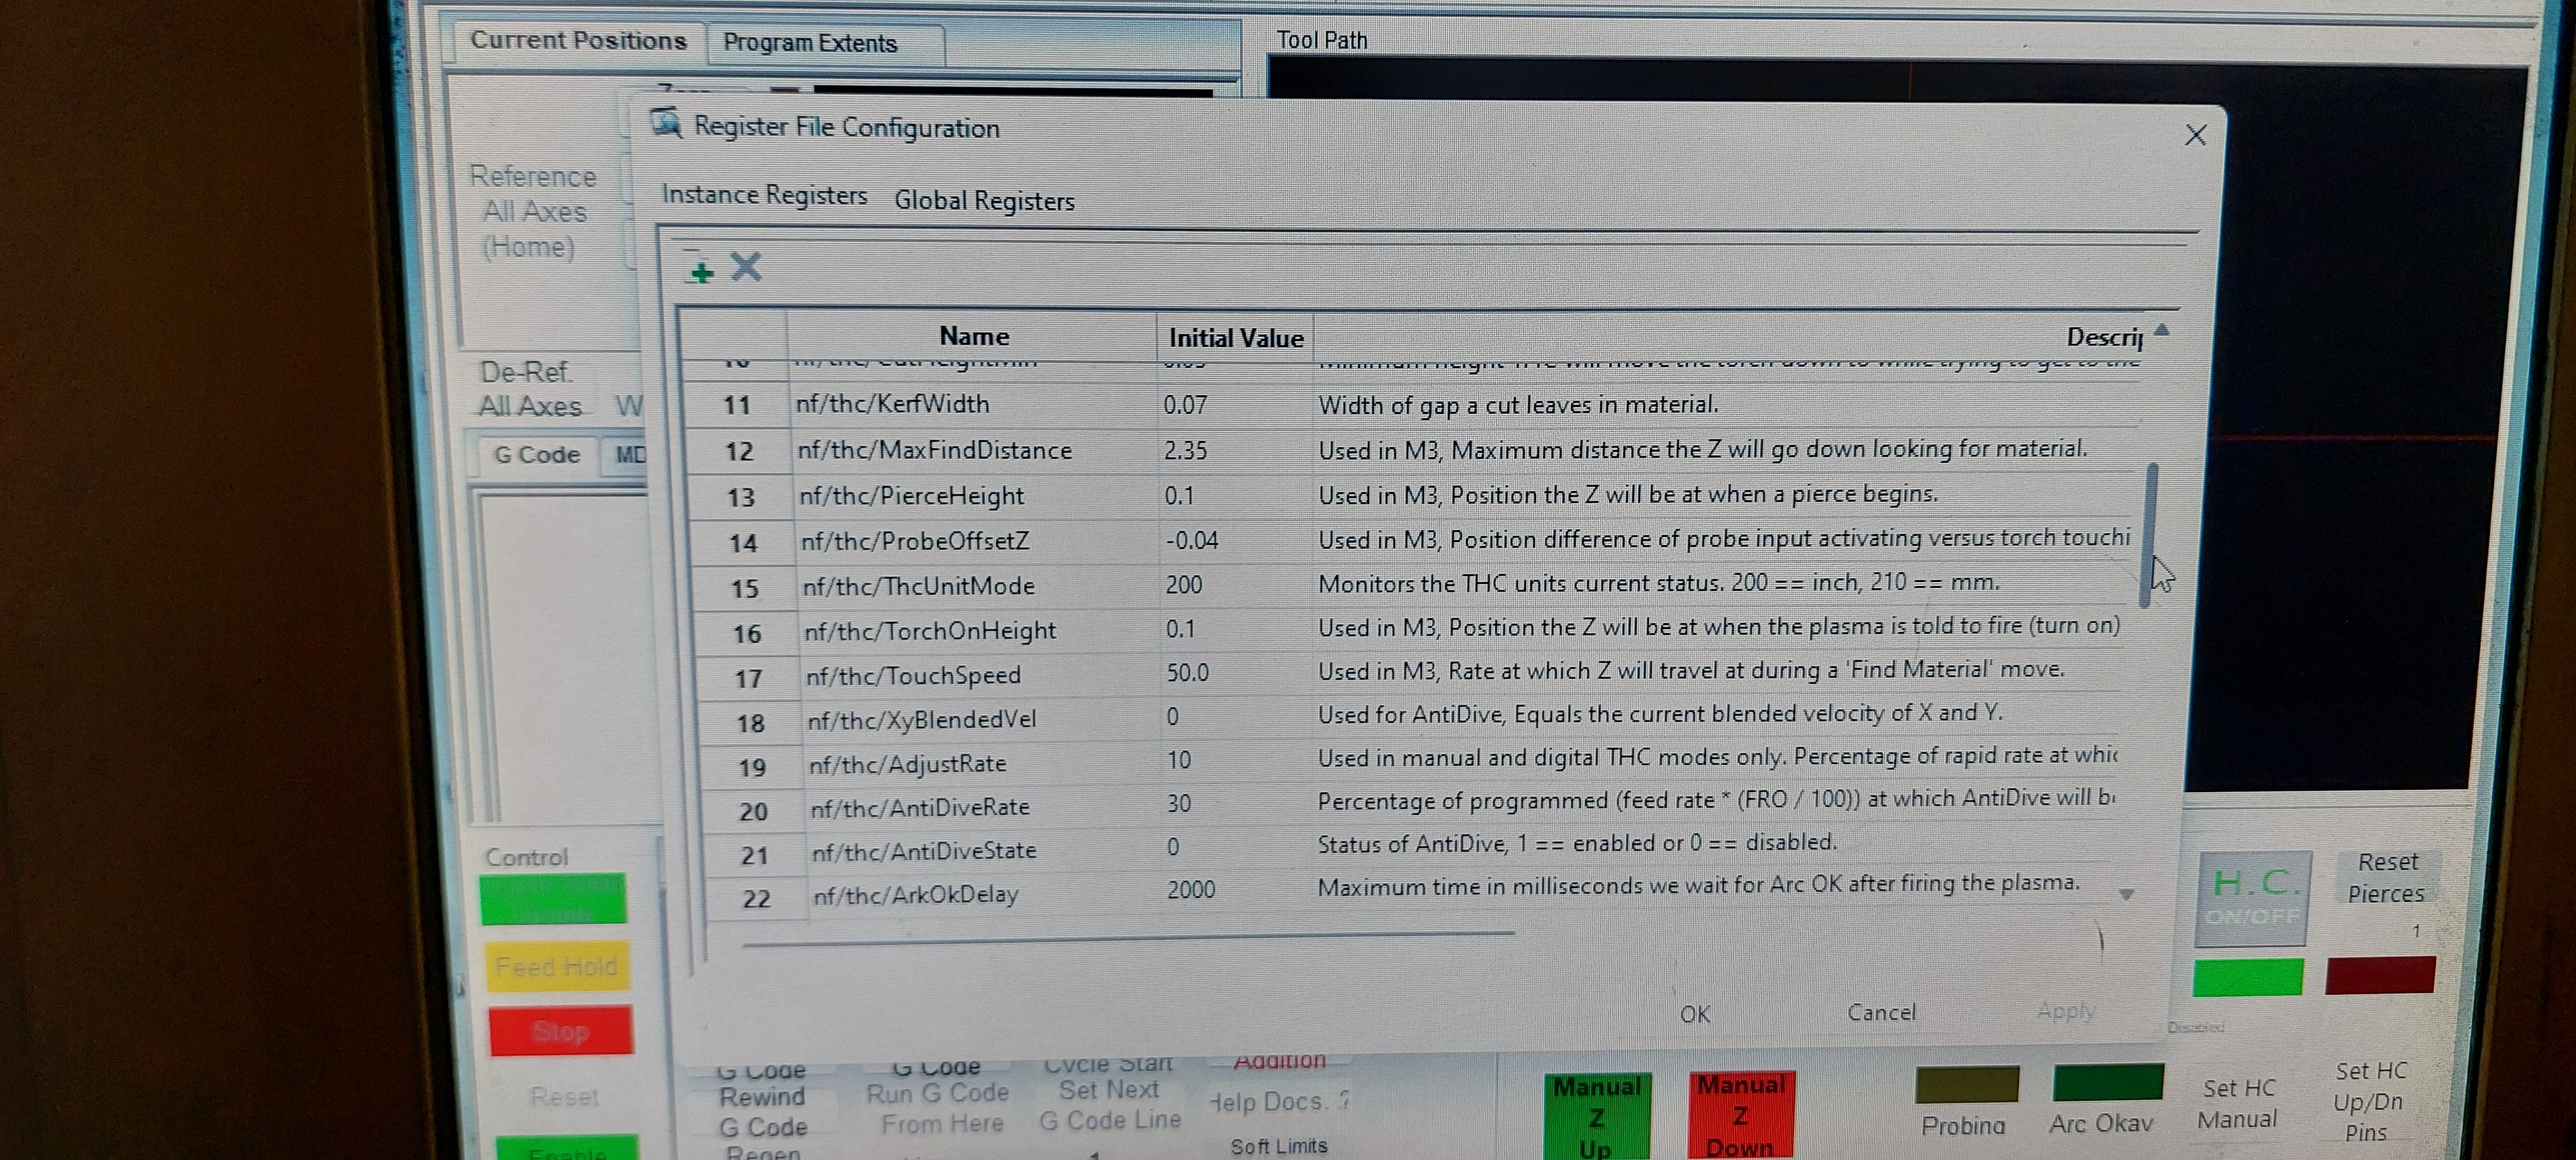Select the Program Extents tab

810,44
